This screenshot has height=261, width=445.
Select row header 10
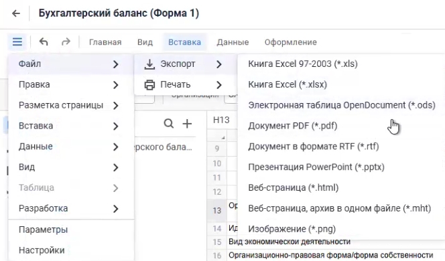[x=217, y=163]
